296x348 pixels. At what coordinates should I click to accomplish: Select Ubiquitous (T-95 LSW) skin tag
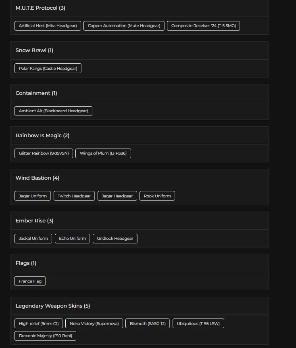tap(198, 324)
